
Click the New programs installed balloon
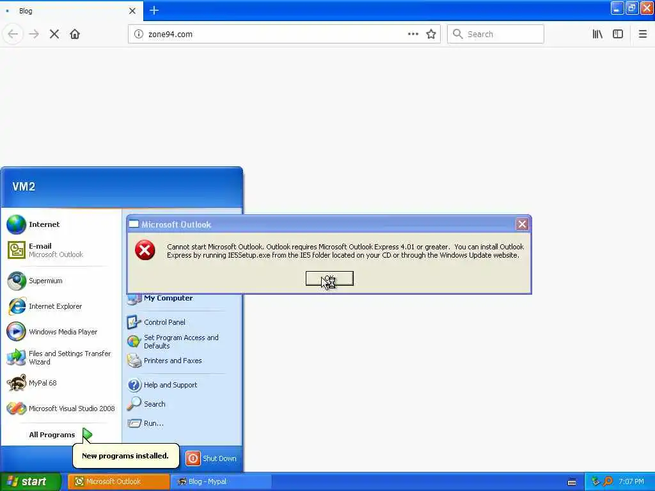click(125, 455)
